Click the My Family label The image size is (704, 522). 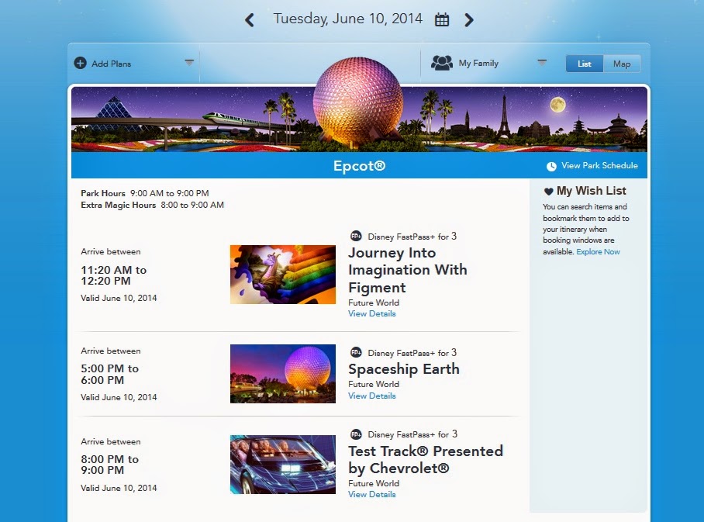click(478, 64)
